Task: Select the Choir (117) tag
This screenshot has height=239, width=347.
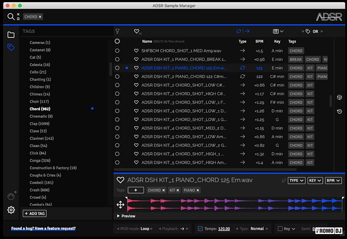Action: coord(39,102)
